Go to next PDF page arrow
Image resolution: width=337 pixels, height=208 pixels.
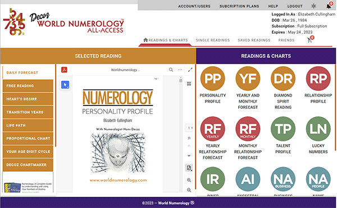tap(189, 156)
